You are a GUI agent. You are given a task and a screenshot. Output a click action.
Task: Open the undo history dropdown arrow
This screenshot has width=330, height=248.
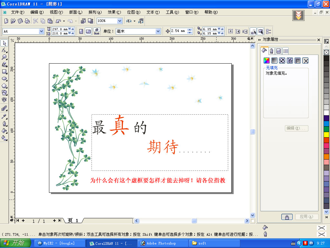pyautogui.click(x=64, y=21)
